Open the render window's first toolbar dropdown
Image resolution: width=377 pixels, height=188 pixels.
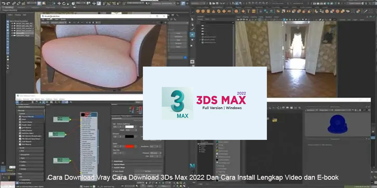click(45, 23)
